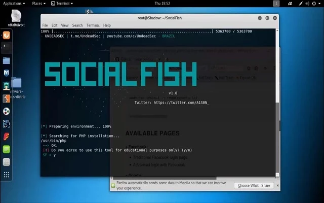Click the terminal title bar root@Shadow
The width and height of the screenshot is (324, 203).
click(159, 18)
